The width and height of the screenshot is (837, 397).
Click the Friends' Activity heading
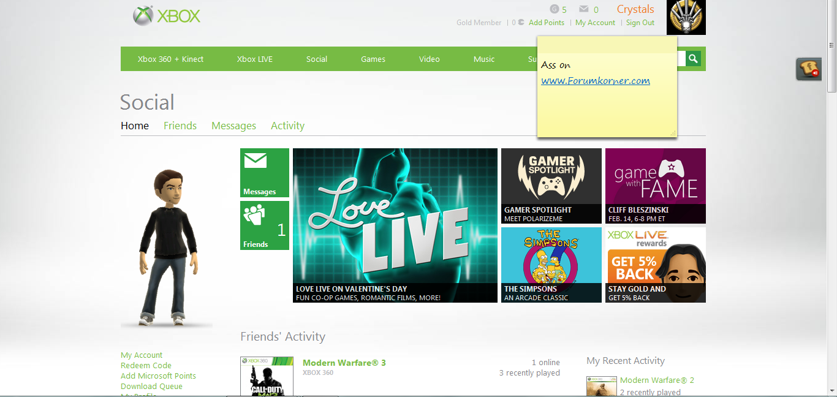click(x=282, y=336)
